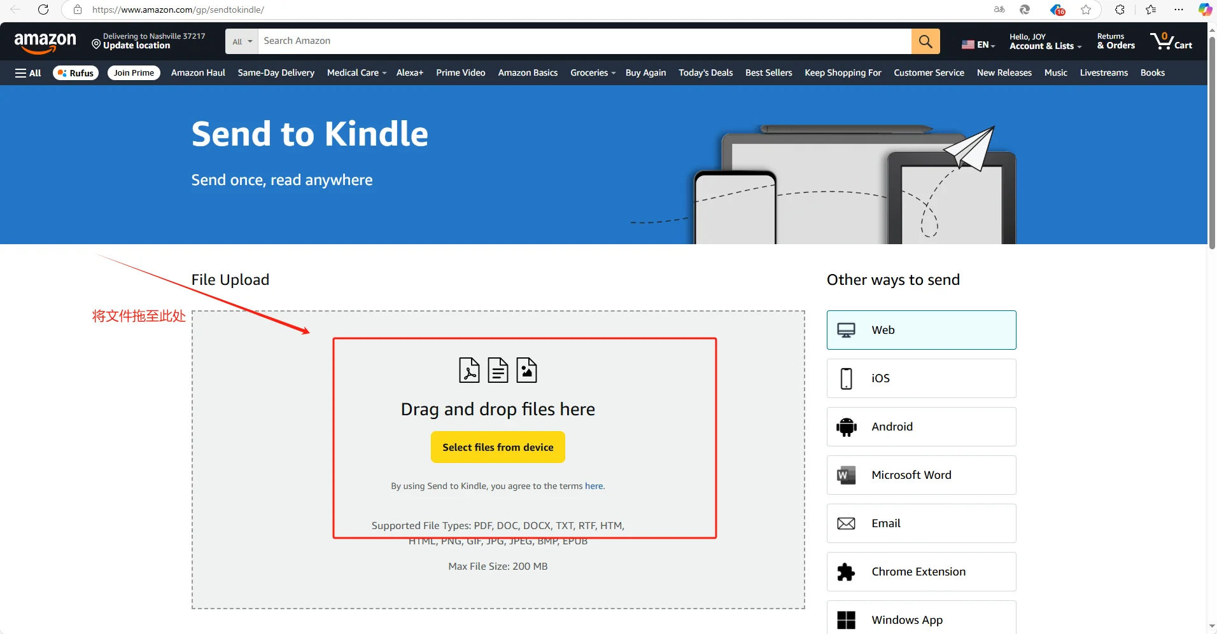Click the PDF file type icon
This screenshot has height=634, width=1217.
469,370
